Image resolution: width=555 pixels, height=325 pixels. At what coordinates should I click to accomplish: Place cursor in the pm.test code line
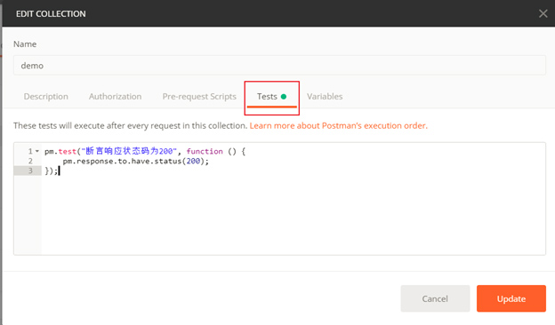click(x=145, y=151)
